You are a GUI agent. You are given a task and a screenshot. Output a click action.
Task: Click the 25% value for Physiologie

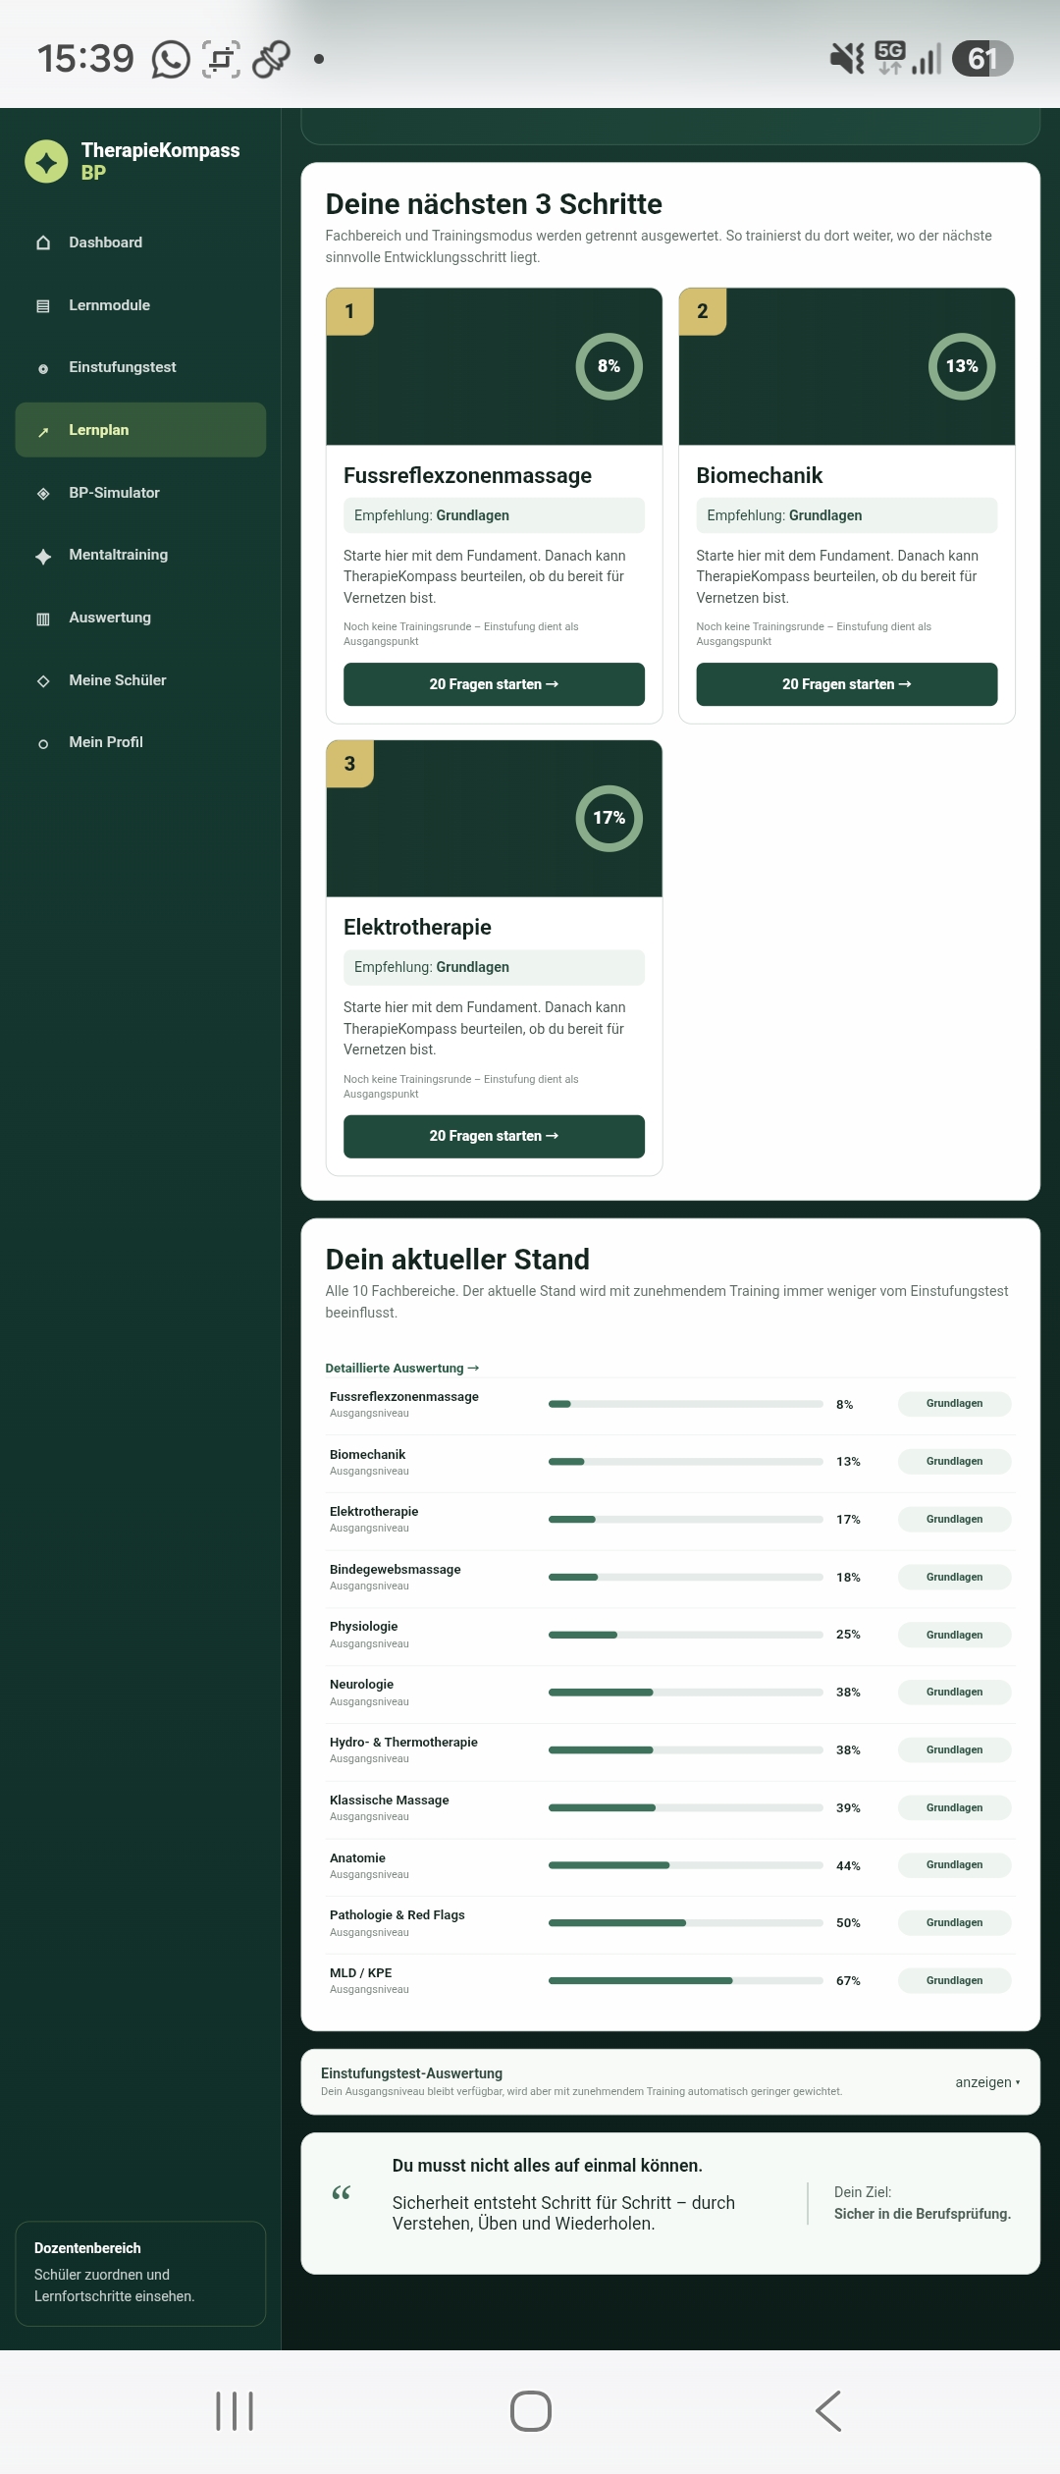click(x=848, y=1634)
